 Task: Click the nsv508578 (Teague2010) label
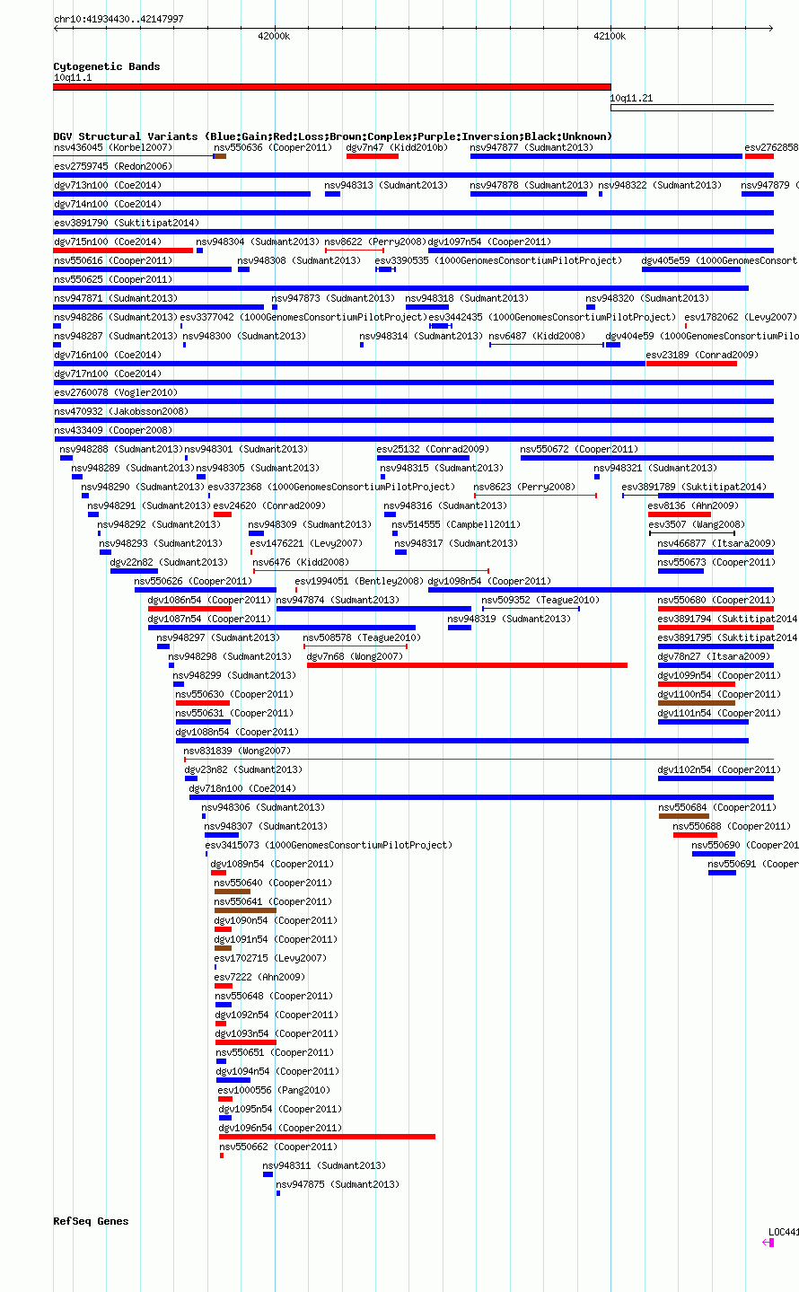tap(363, 637)
